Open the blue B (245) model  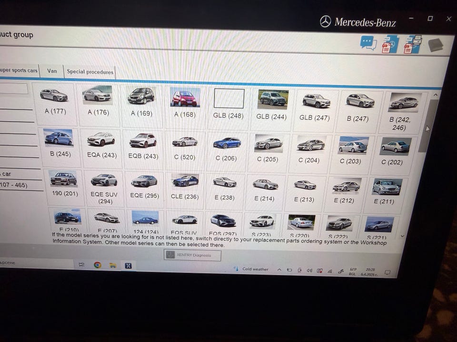click(60, 147)
